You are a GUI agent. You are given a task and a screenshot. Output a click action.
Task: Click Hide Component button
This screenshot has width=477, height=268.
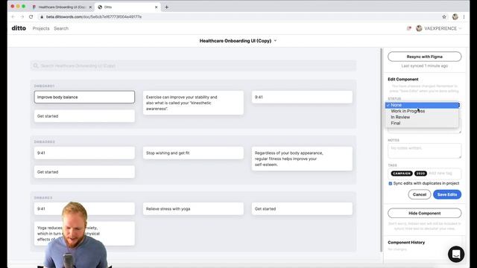(424, 213)
